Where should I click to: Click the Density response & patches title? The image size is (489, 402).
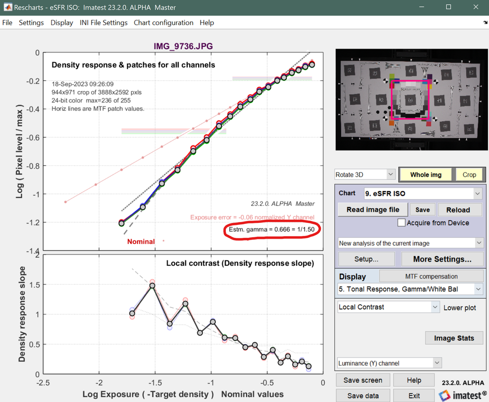tap(133, 65)
